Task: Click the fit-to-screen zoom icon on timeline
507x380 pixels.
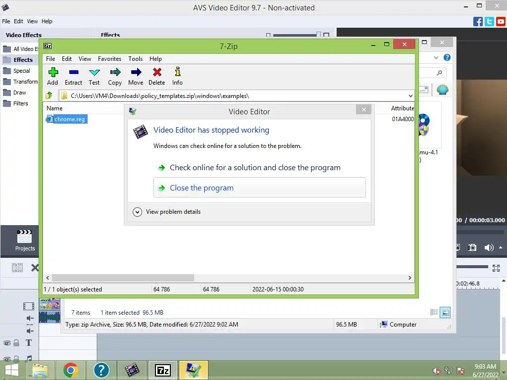Action: (496, 268)
